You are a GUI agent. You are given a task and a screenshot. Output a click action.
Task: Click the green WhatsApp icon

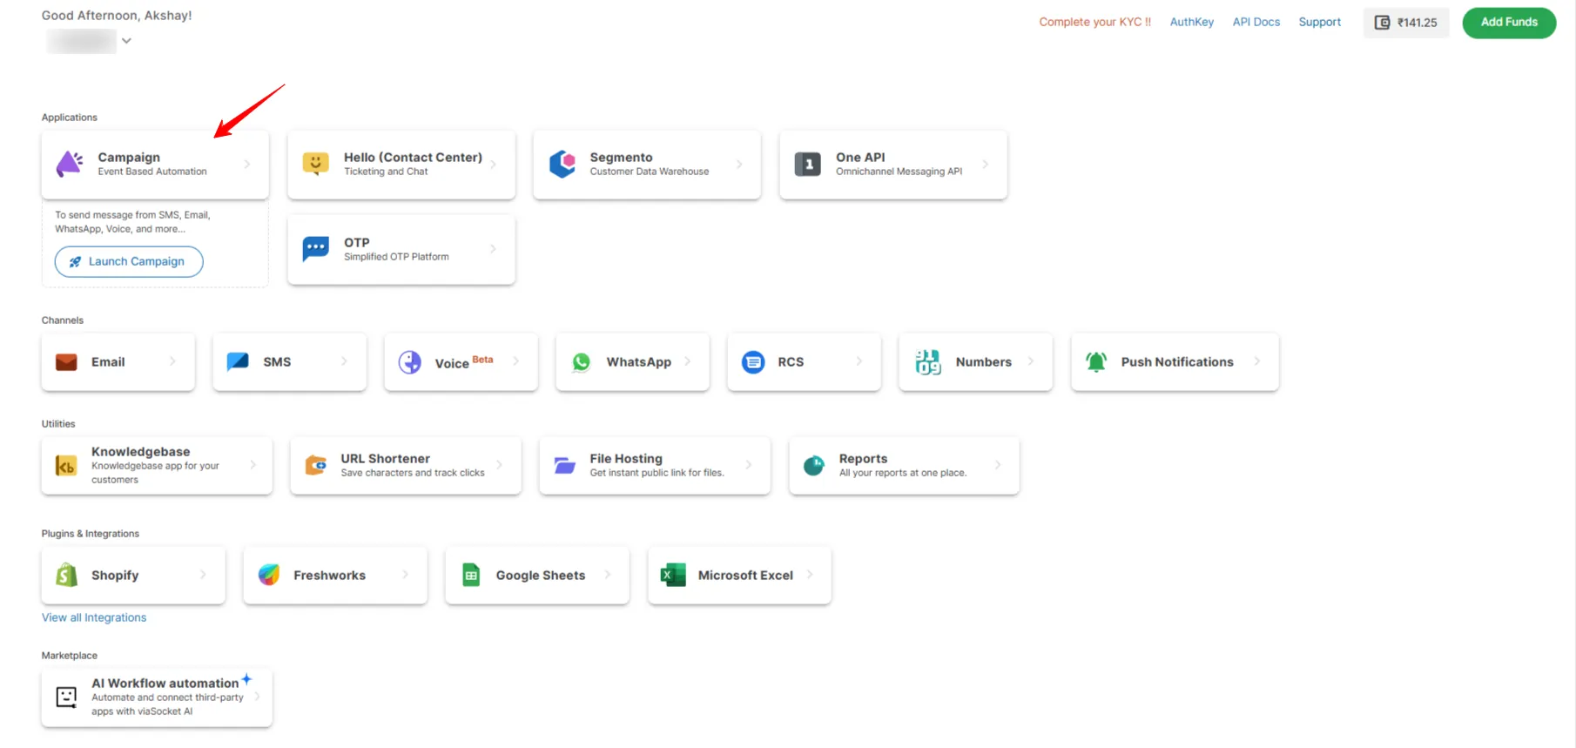(x=582, y=362)
